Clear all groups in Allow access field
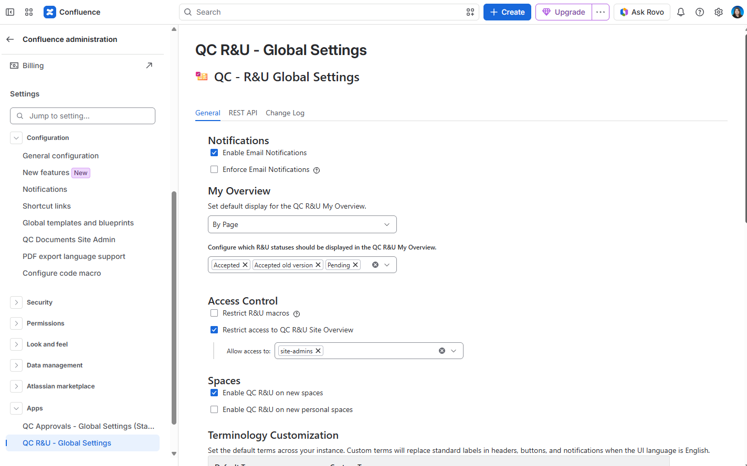This screenshot has height=466, width=747. click(442, 351)
